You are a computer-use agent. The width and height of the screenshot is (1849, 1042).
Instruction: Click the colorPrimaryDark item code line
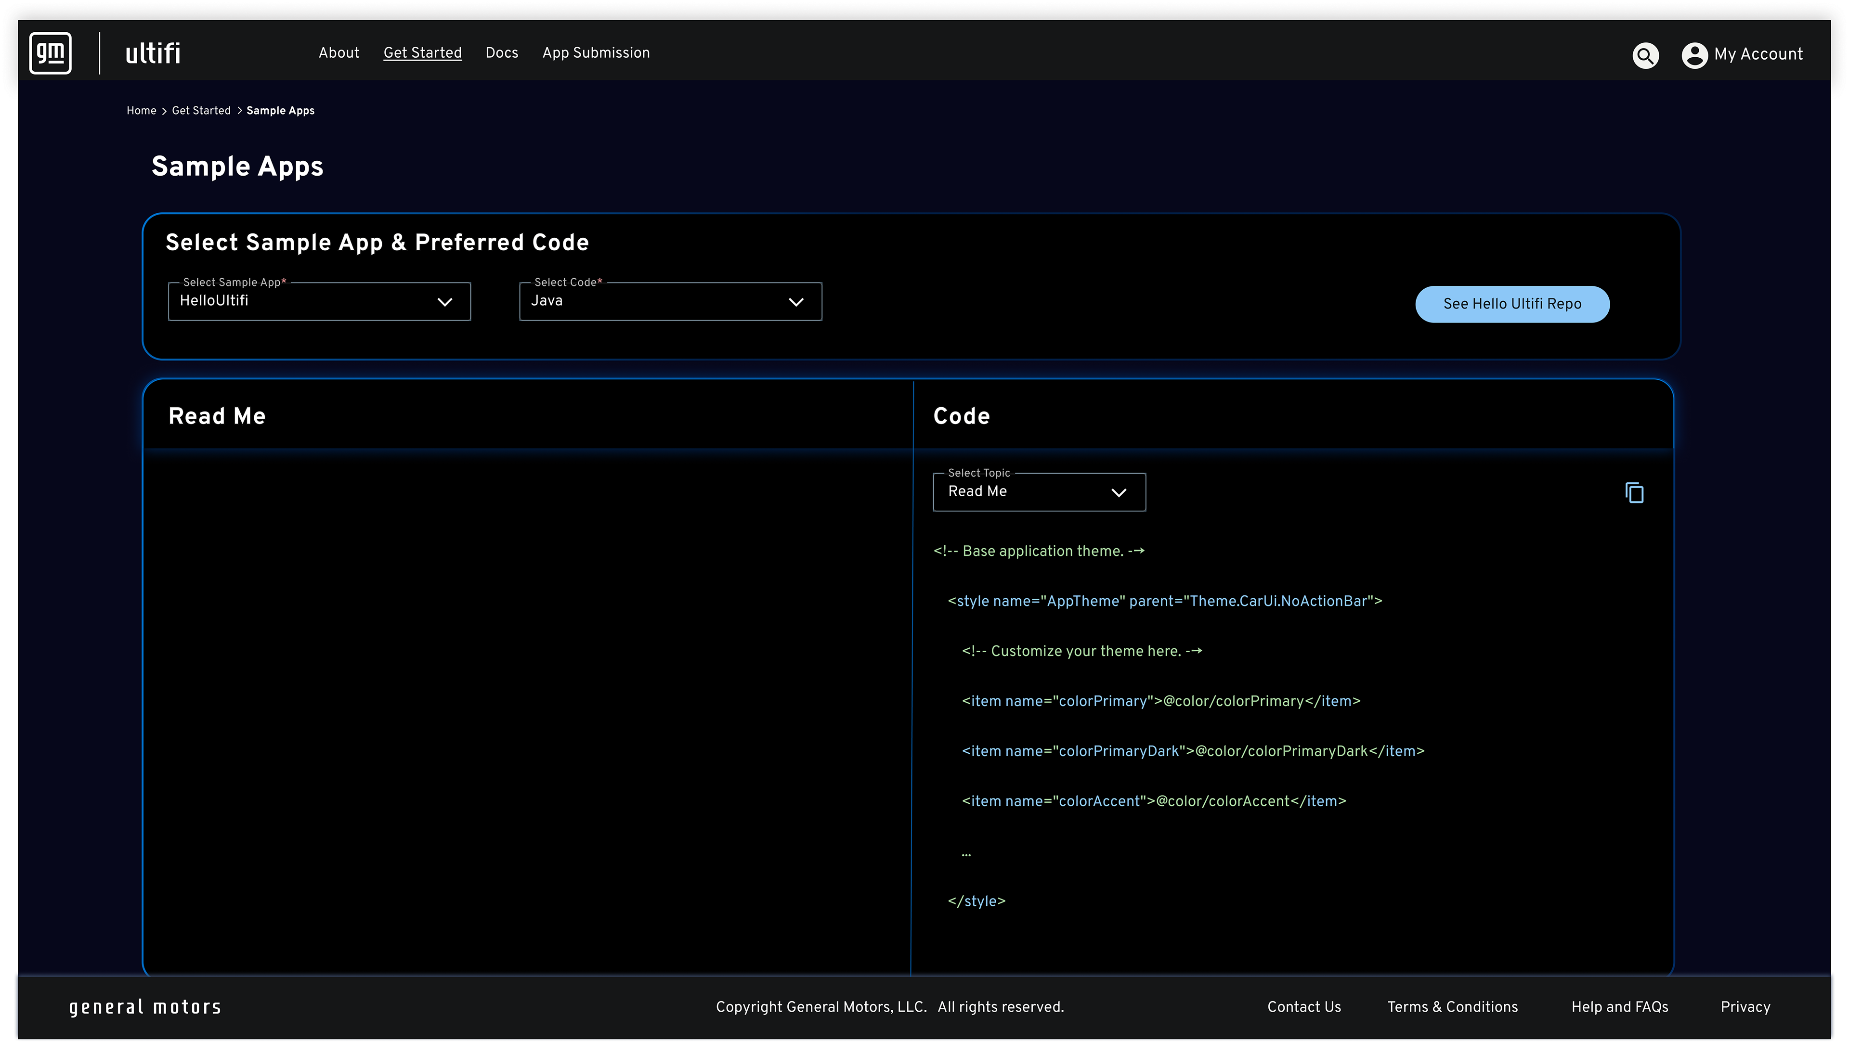pos(1193,751)
